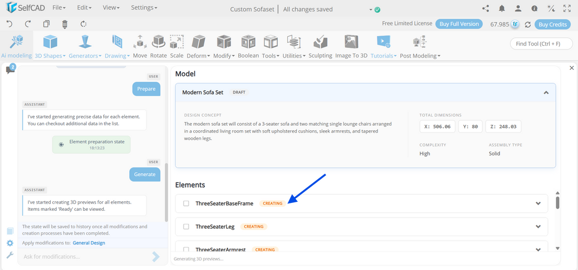The width and height of the screenshot is (578, 270).
Task: Close the AI modeling panel
Action: click(572, 68)
